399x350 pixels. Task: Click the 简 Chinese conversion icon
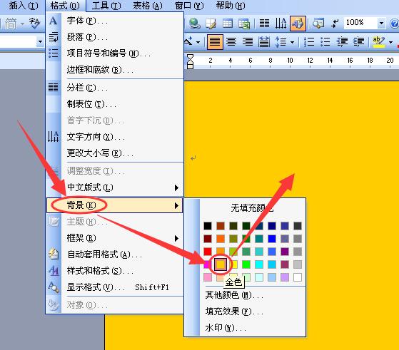[11, 24]
